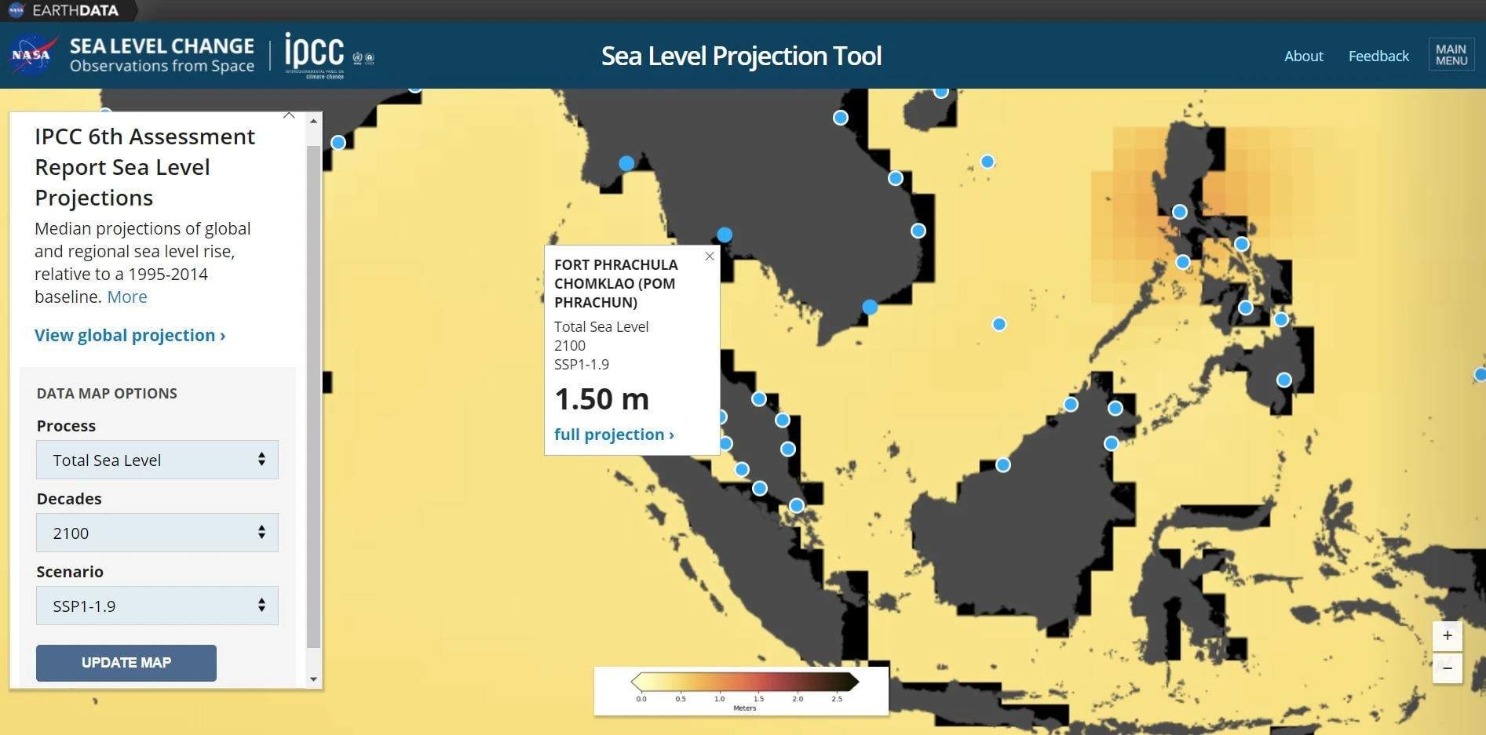Click the Sea Level Change logo

161,55
